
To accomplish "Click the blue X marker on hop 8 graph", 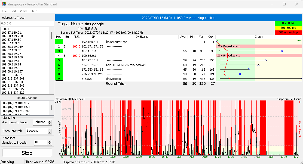I will coord(240,74).
